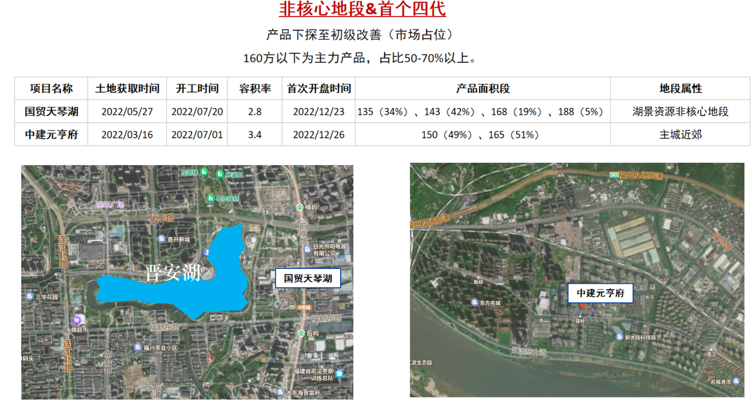Click the title 非核心地段&首个四代
The width and height of the screenshot is (752, 401).
362,9
